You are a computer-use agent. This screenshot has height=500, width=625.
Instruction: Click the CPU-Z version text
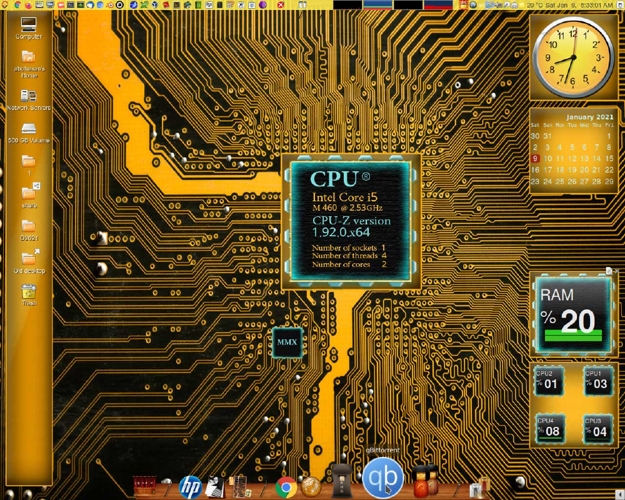[x=351, y=221]
